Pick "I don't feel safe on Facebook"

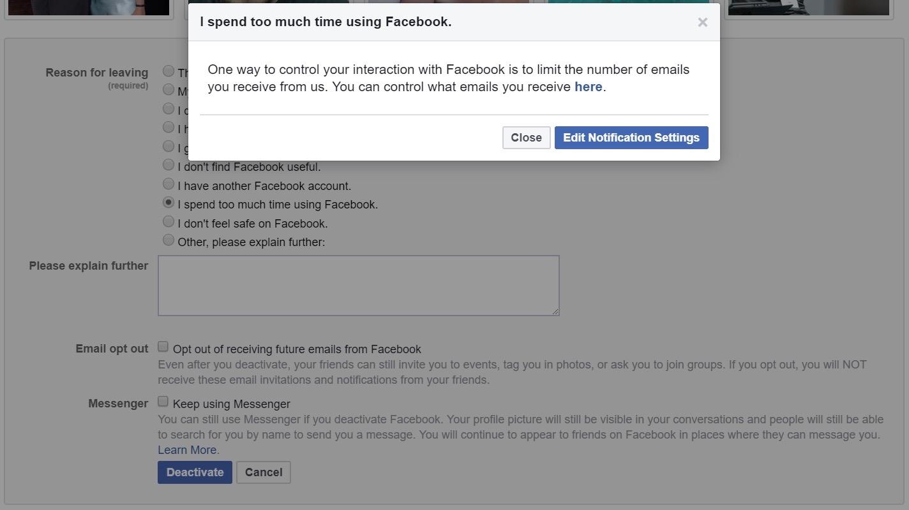coord(169,222)
